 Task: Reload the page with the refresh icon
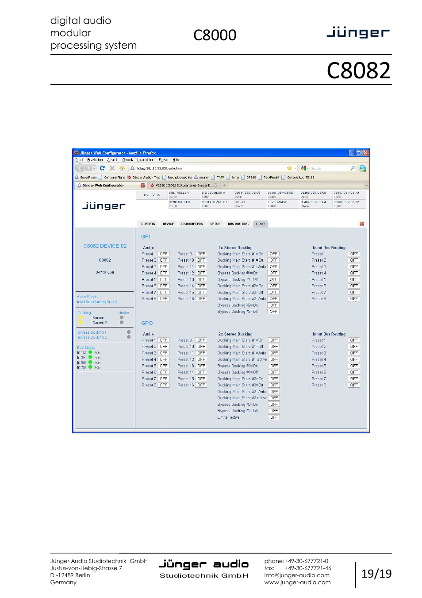pos(102,168)
